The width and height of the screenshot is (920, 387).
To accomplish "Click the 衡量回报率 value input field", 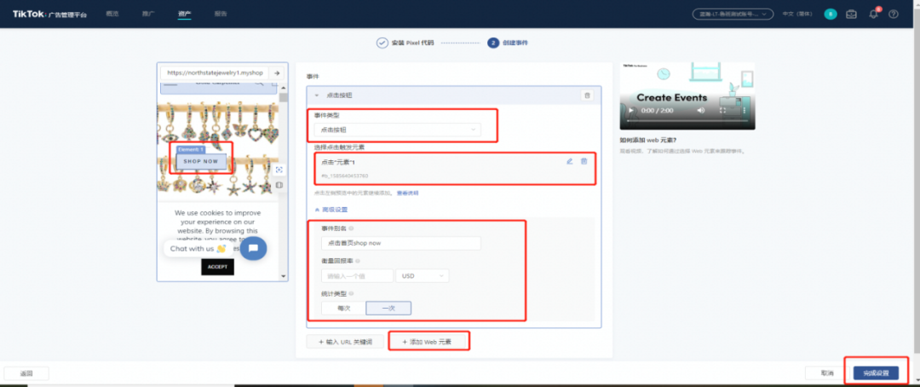I will (357, 276).
